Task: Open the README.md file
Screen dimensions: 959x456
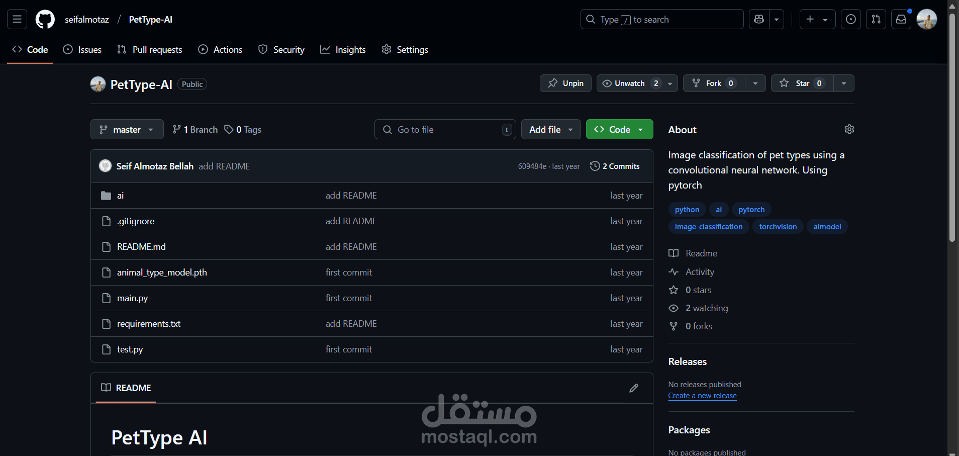Action: [x=141, y=247]
